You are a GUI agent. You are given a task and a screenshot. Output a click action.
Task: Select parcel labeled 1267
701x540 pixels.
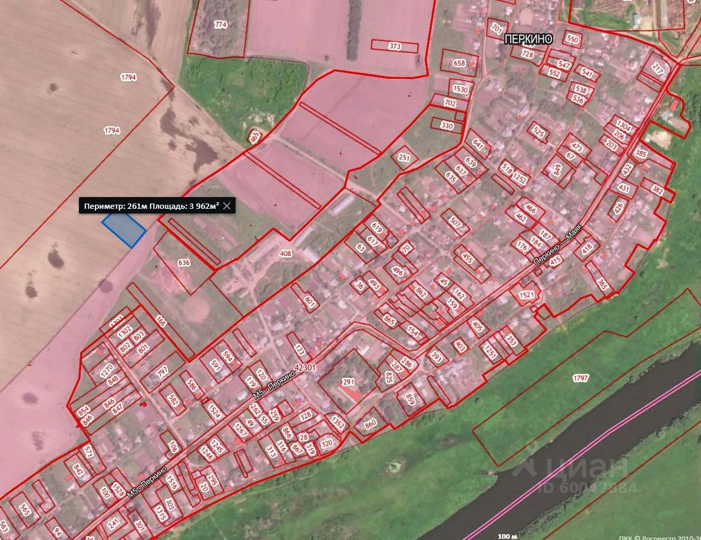click(240, 430)
